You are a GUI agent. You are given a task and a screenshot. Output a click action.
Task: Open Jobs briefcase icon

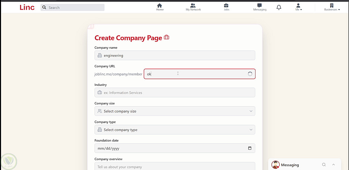pyautogui.click(x=227, y=6)
